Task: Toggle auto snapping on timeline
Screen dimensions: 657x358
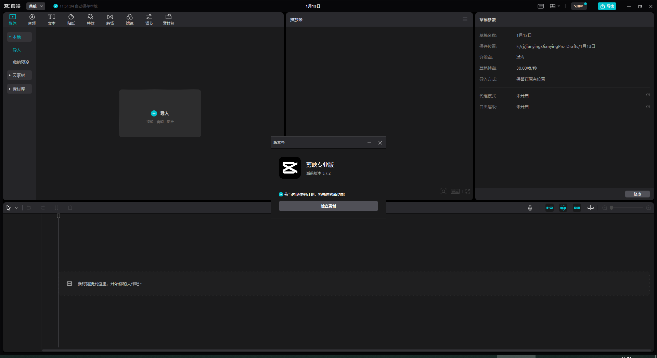Action: pos(563,208)
